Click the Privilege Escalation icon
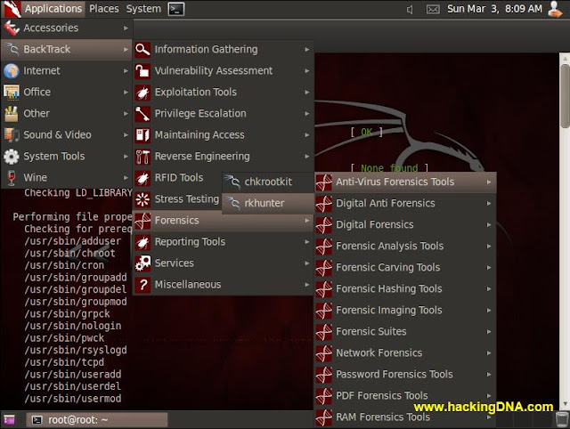The height and width of the screenshot is (429, 570). click(142, 114)
